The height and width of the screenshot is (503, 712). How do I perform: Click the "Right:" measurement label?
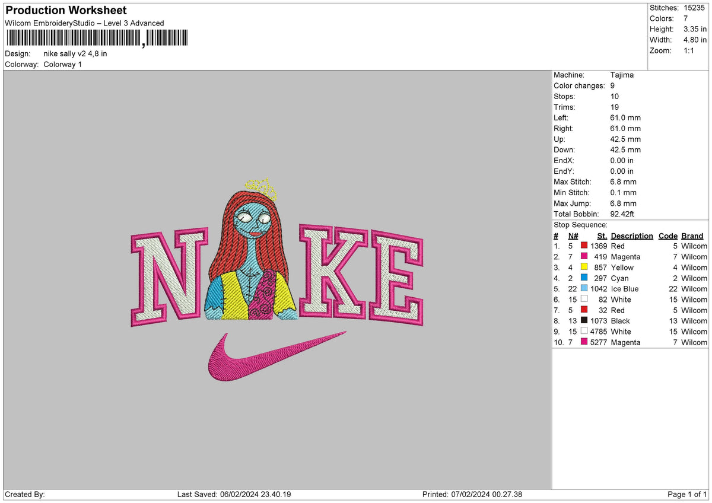tap(564, 128)
